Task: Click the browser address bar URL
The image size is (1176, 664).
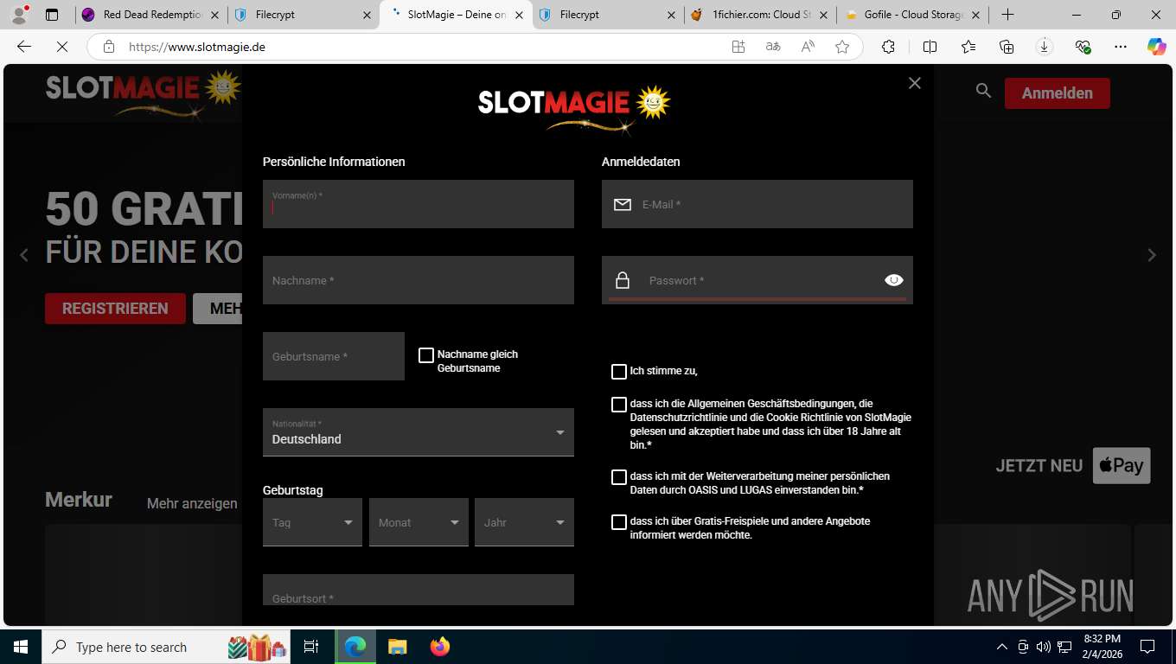Action: (197, 47)
